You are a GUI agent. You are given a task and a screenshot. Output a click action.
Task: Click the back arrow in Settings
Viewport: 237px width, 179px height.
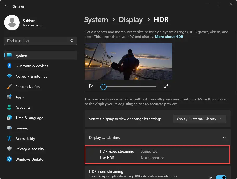6,6
